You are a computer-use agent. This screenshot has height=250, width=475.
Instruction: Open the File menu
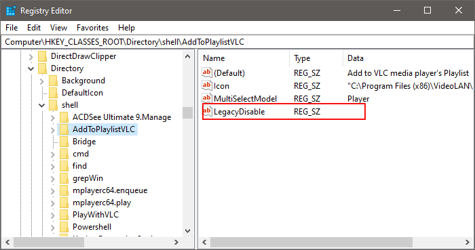[12, 28]
